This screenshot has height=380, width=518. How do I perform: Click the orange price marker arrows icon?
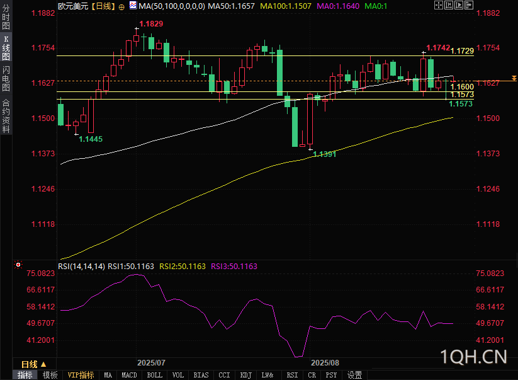pyautogui.click(x=514, y=78)
